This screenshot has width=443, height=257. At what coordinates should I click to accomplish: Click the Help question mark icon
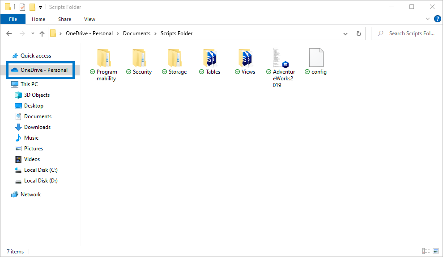pyautogui.click(x=437, y=19)
